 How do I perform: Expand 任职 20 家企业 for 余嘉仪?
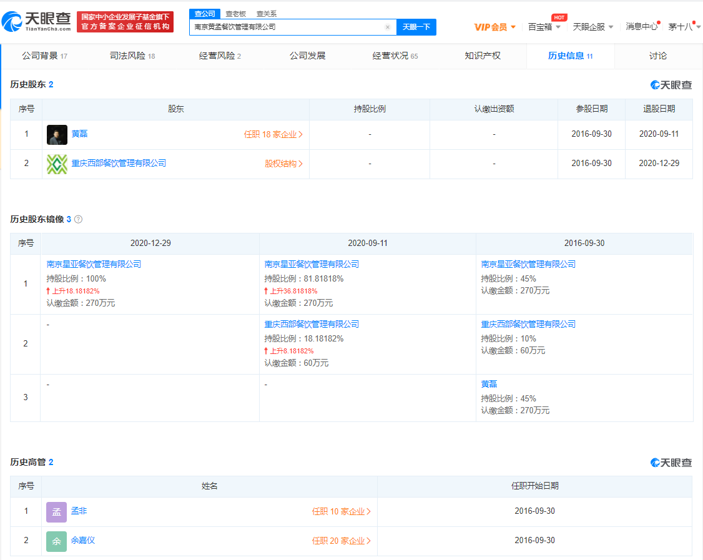[x=342, y=541]
